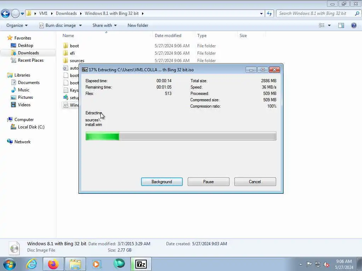Click the green round app taskbar icon

tap(119, 264)
